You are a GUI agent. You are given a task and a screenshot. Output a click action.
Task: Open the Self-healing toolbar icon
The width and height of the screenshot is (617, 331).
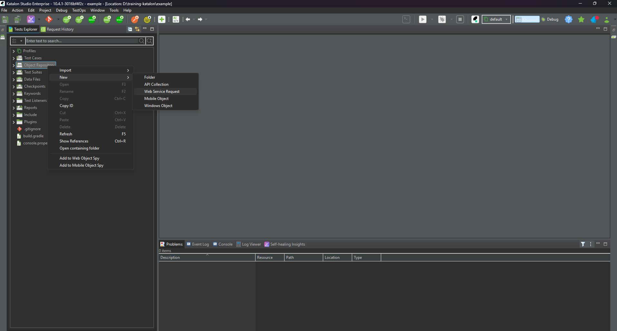[31, 19]
